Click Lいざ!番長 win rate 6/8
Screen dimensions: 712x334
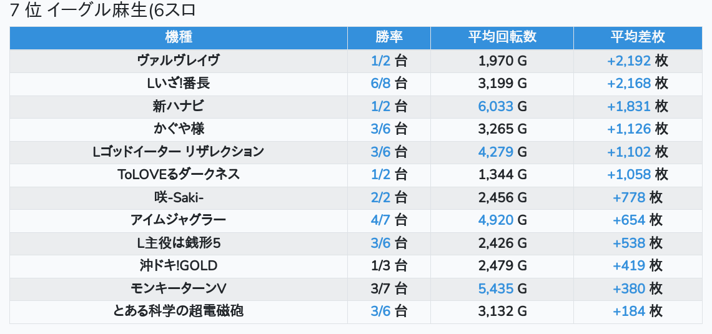tap(380, 83)
